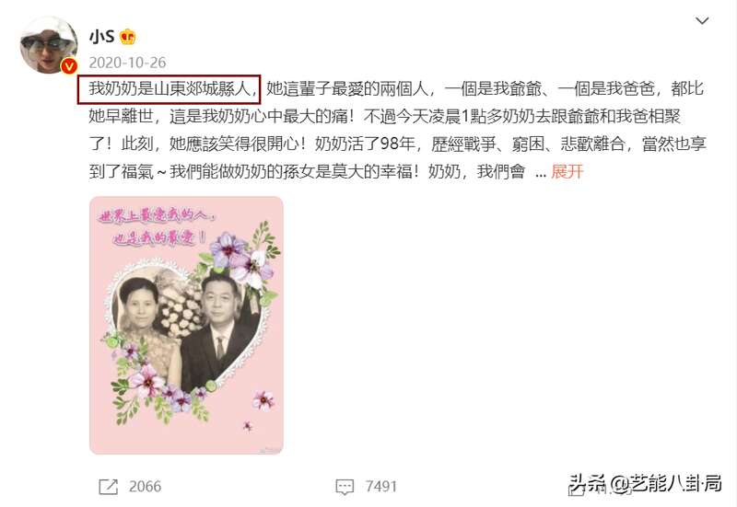Viewport: 737px width, 507px height.
Task: Open the attached pink photo card
Action: 186,326
